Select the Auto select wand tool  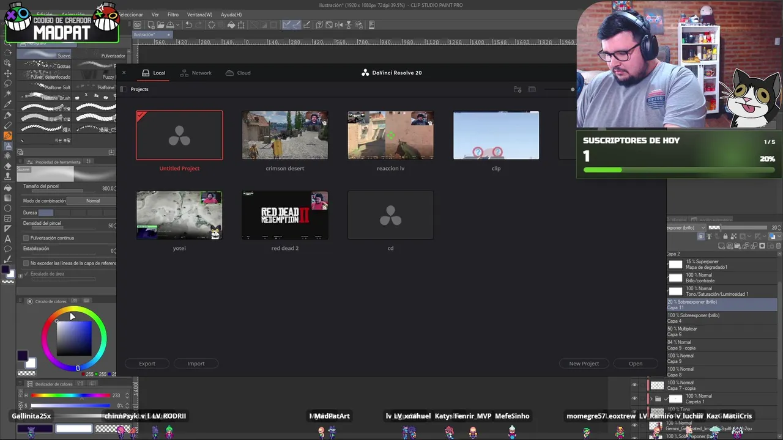7,93
